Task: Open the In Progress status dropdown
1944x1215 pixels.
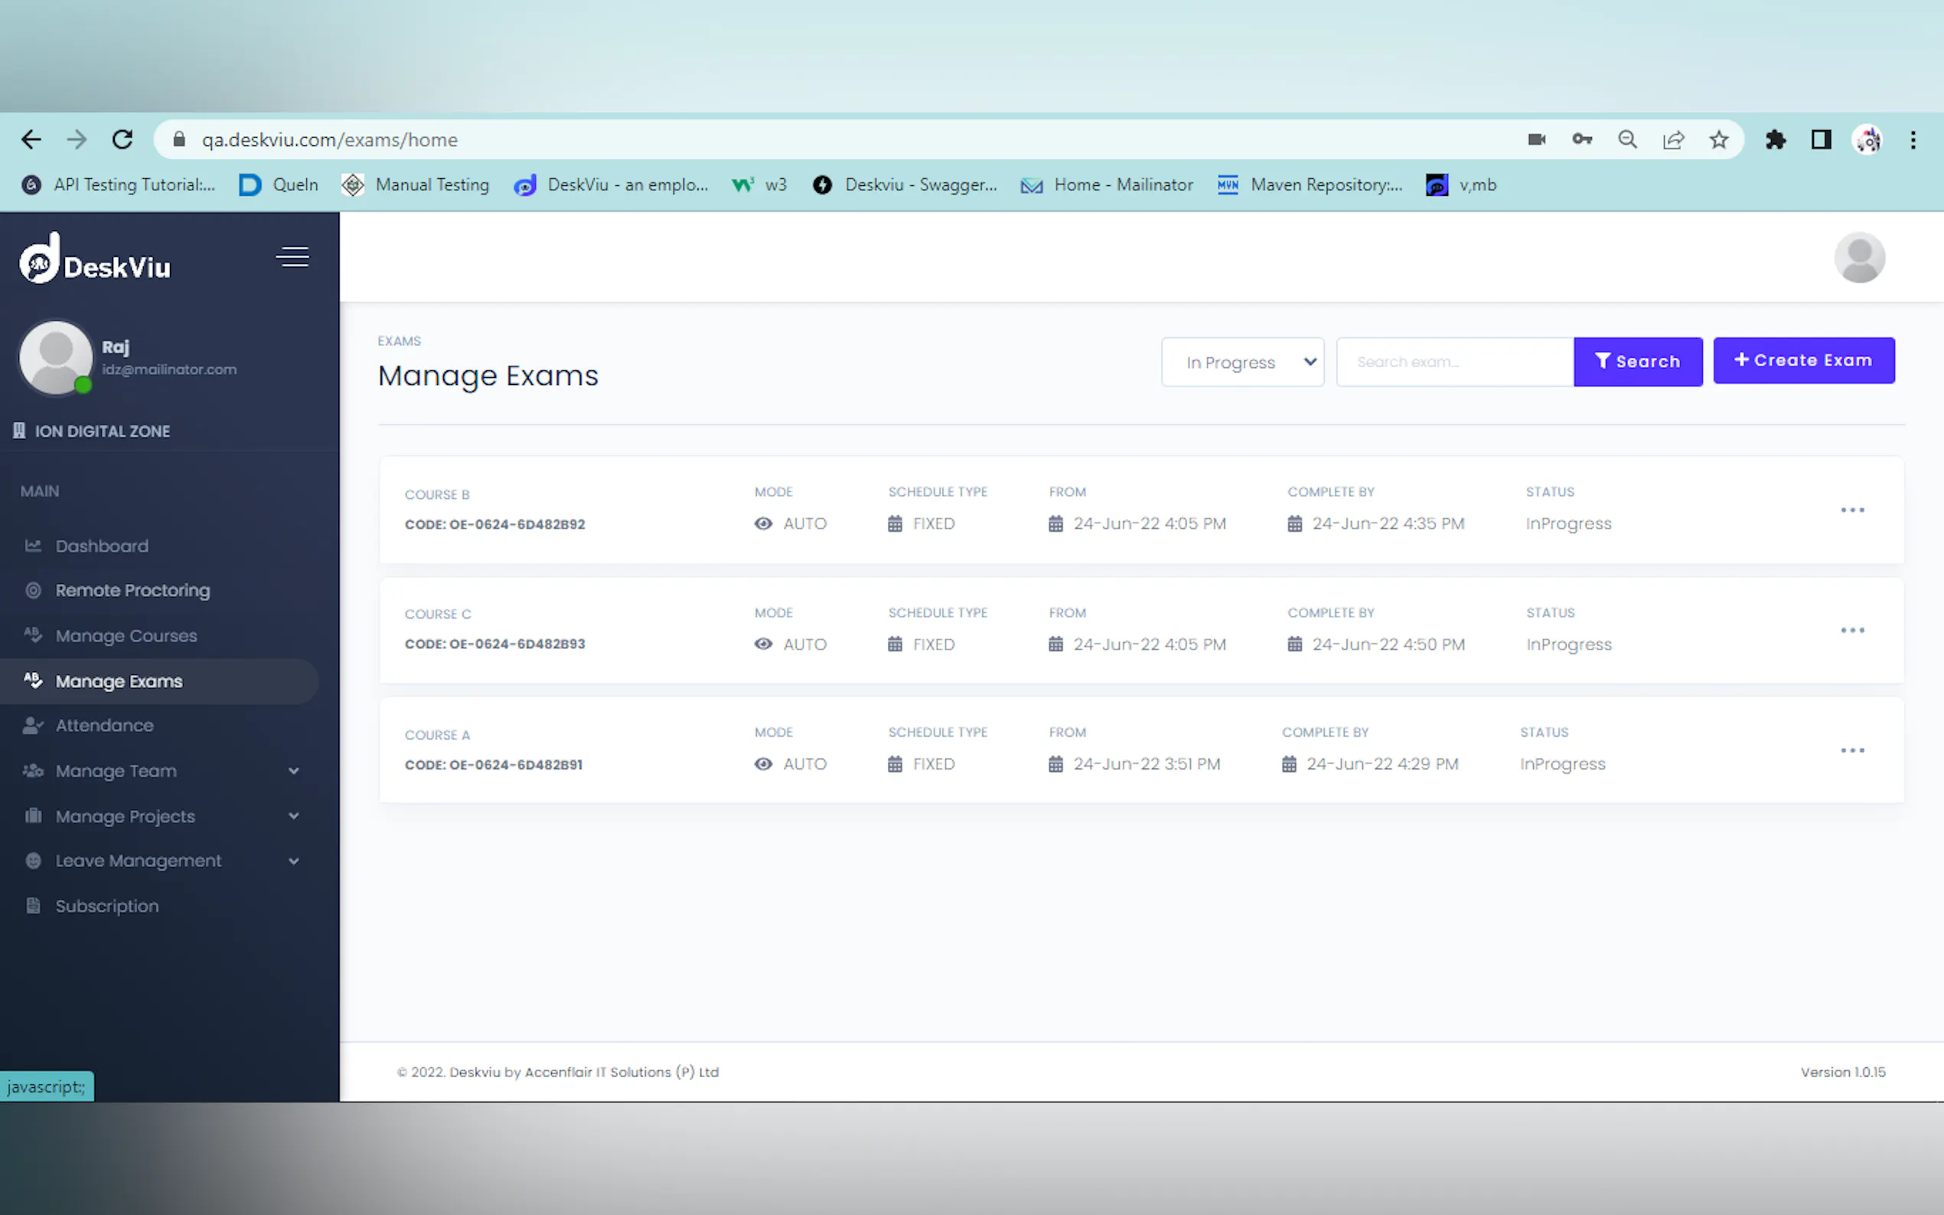Action: [x=1242, y=363]
